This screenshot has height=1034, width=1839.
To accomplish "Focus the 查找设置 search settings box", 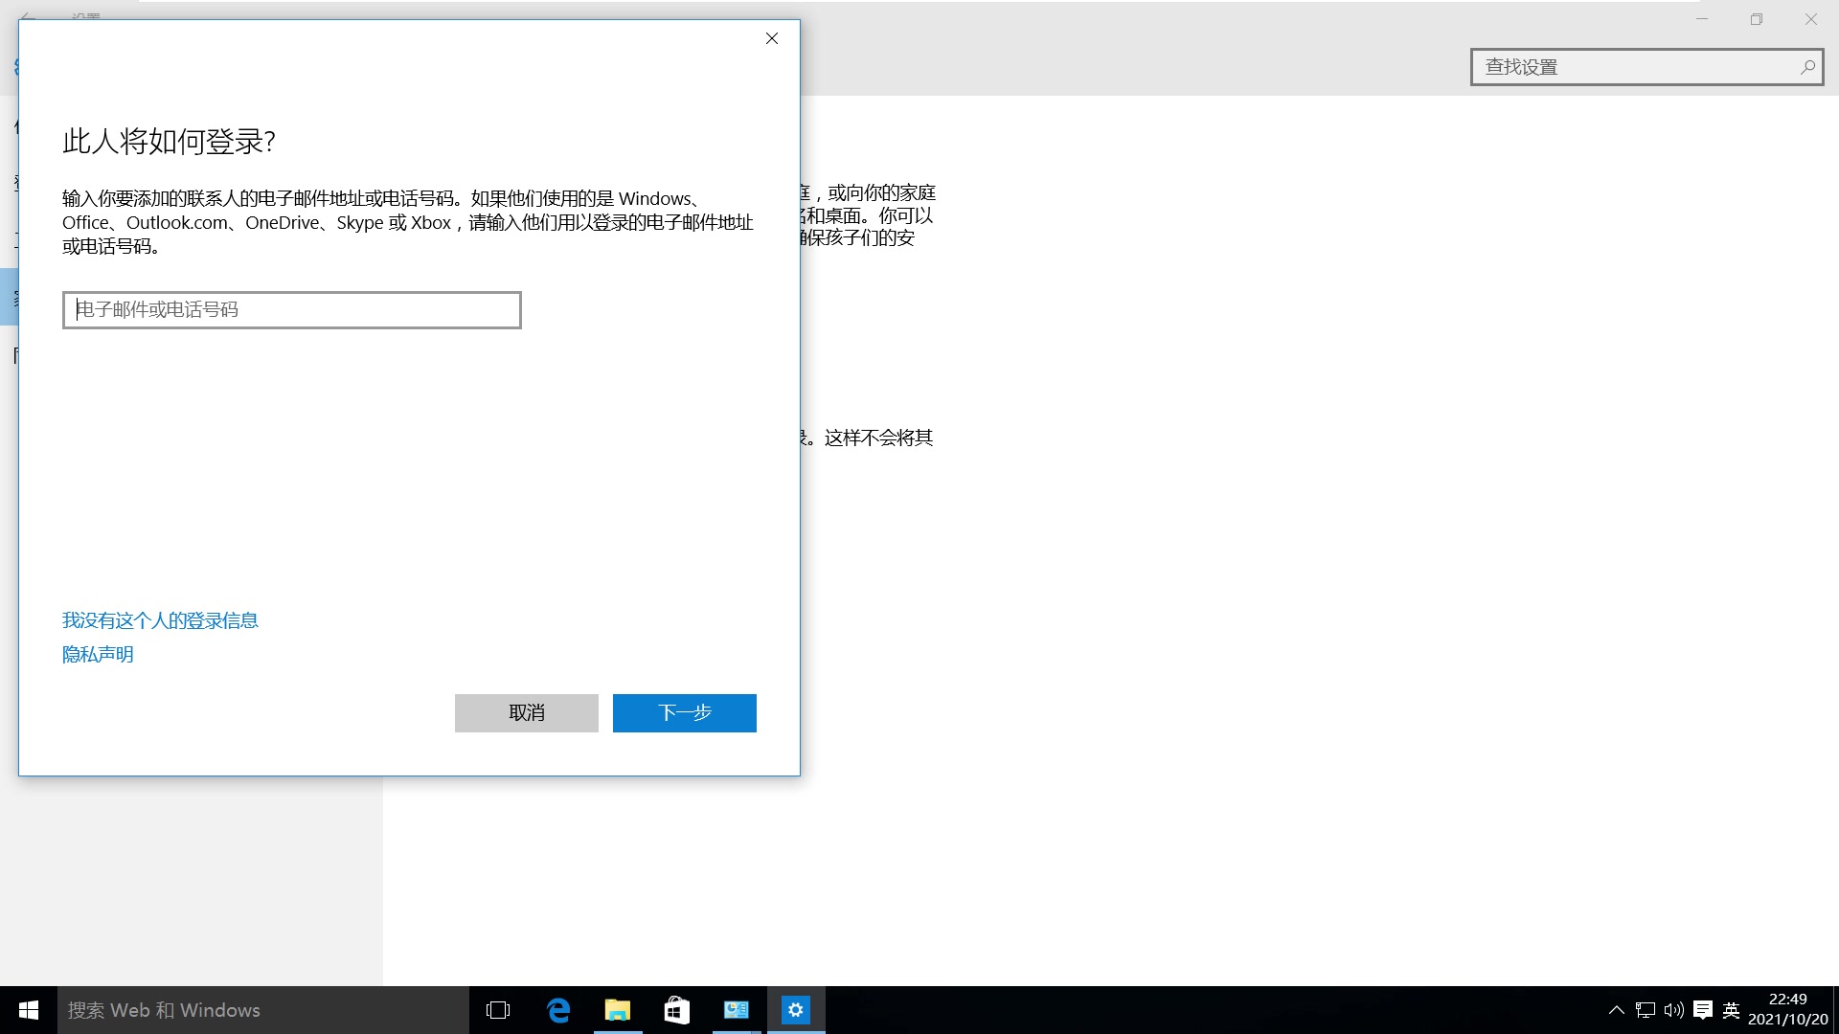I will 1647,67.
